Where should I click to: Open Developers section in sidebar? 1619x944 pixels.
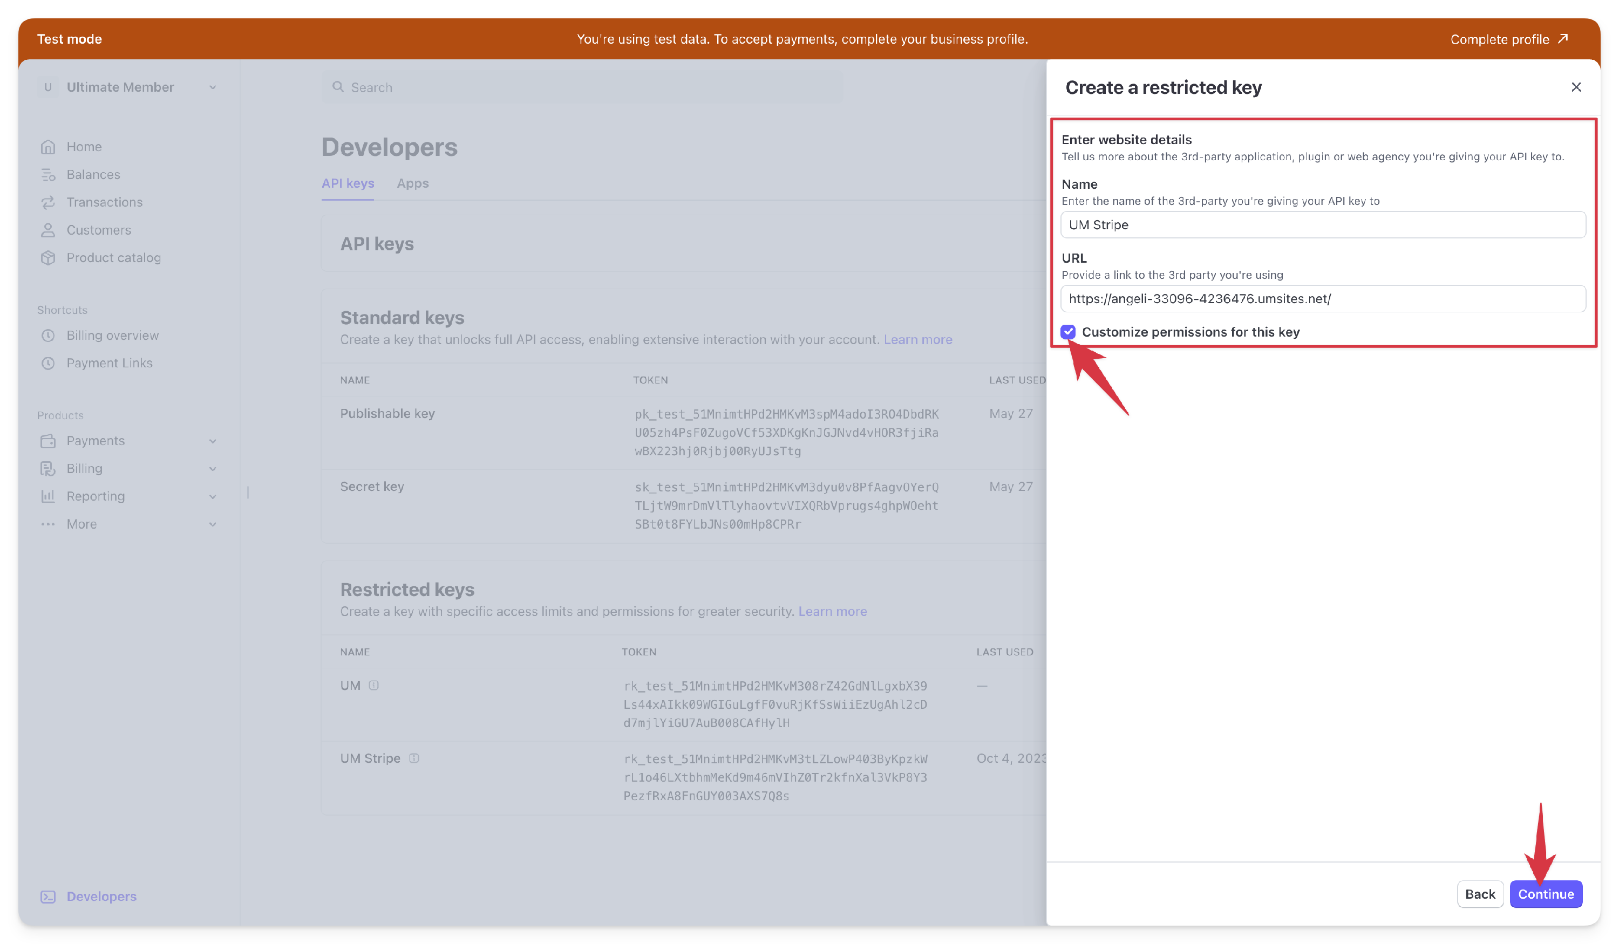[x=101, y=897]
